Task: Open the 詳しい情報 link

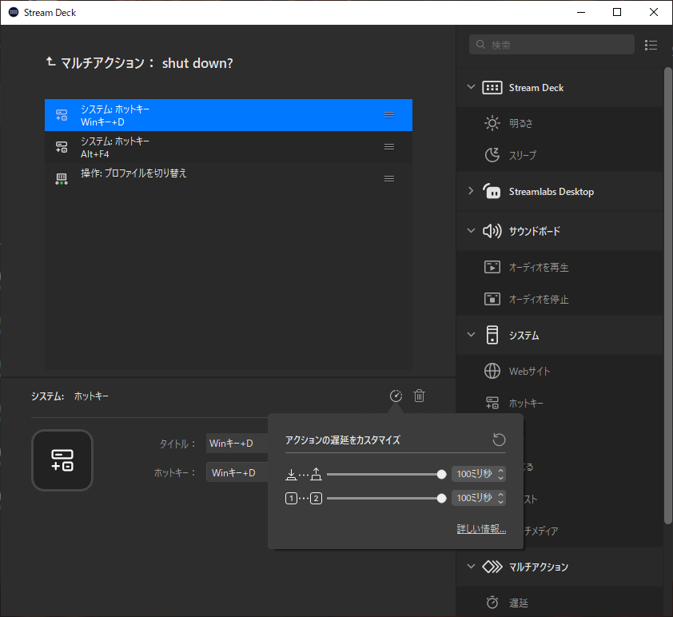Action: pyautogui.click(x=481, y=529)
